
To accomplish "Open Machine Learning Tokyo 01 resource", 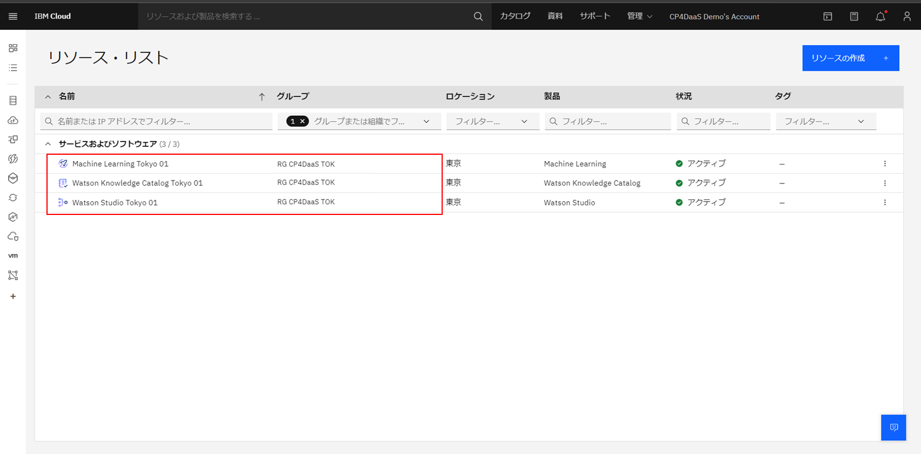I will tap(120, 164).
